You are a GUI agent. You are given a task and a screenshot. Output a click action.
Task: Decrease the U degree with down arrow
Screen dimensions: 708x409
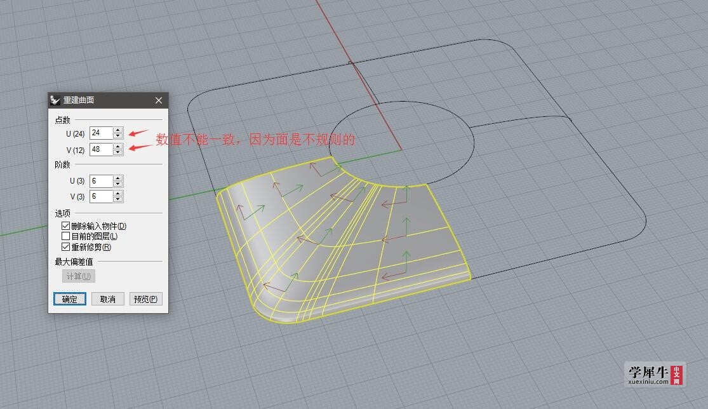pyautogui.click(x=118, y=184)
